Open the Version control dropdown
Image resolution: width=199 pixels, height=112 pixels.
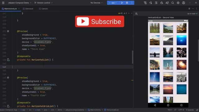44,3
